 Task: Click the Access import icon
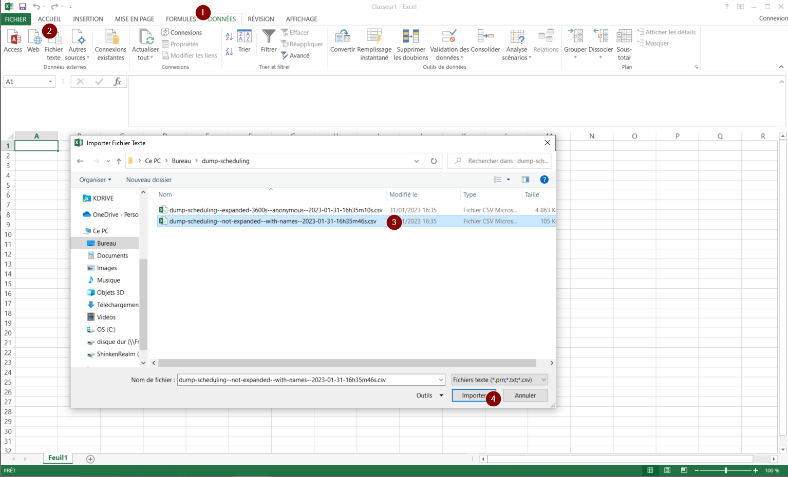pos(13,37)
